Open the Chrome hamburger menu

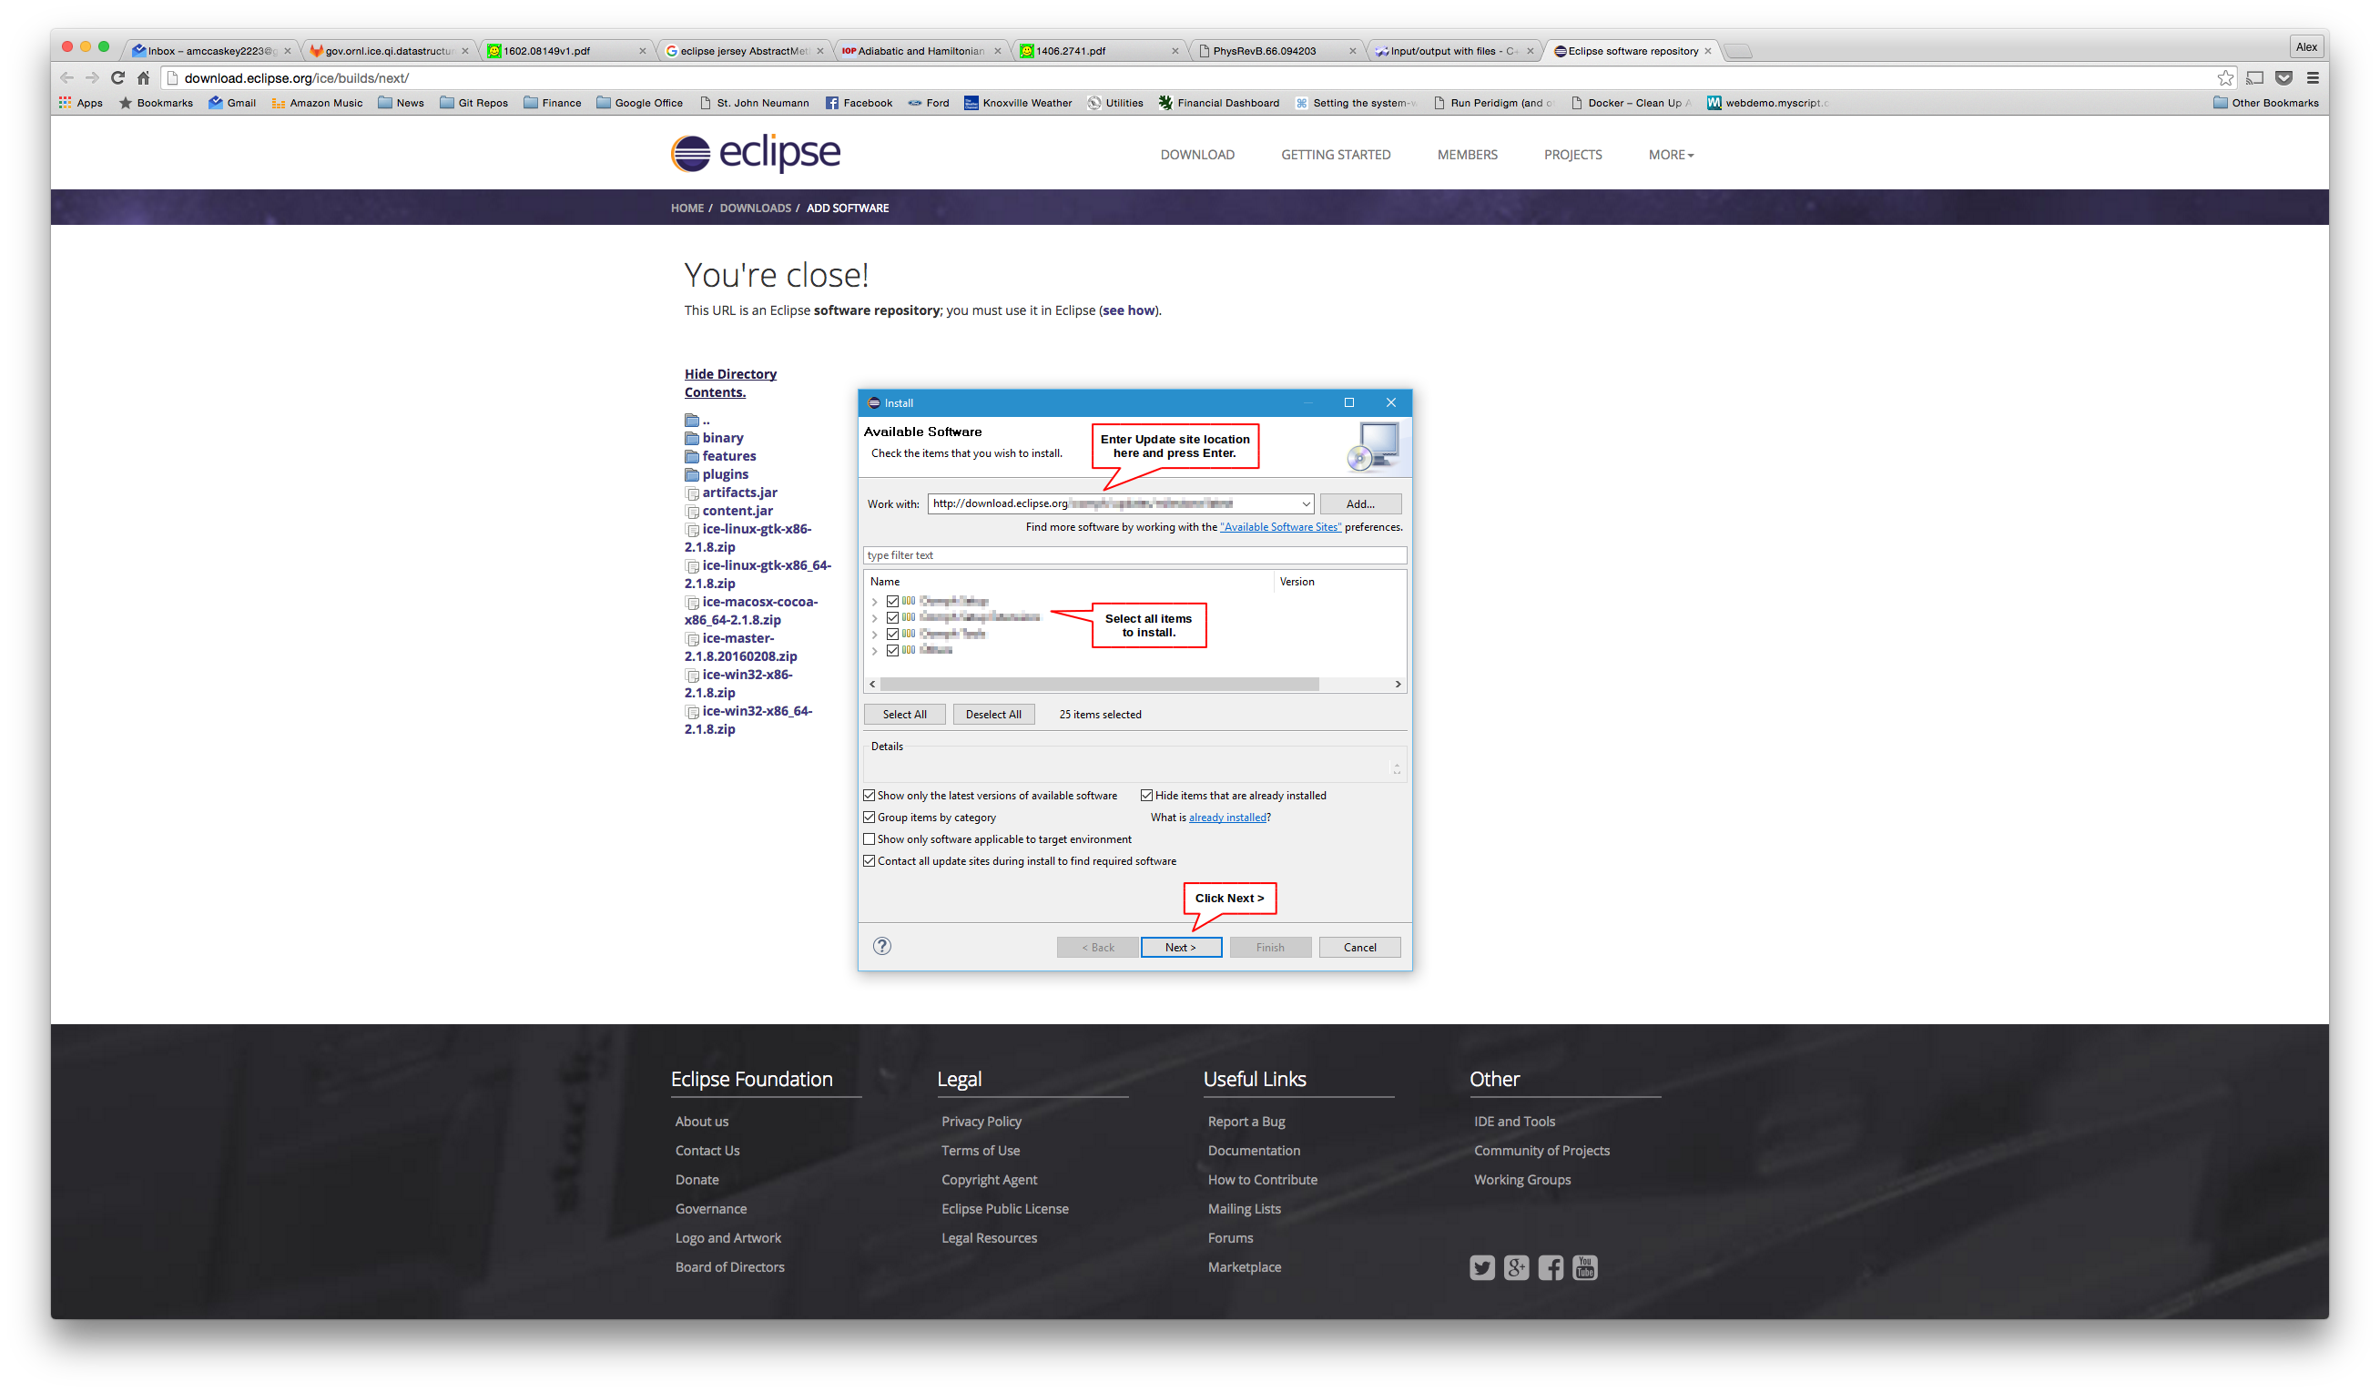tap(2313, 77)
